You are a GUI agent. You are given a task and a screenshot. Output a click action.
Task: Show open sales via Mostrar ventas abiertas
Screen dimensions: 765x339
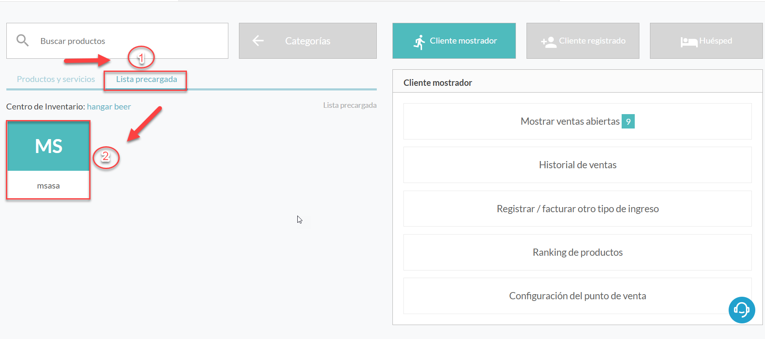pyautogui.click(x=570, y=122)
